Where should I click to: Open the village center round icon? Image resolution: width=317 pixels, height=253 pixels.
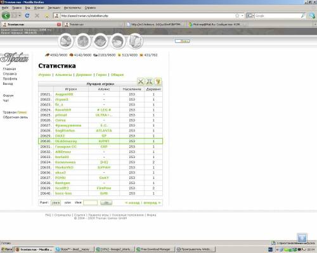(83, 41)
